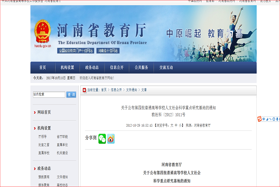The height and width of the screenshot is (187, 280).
Task: Open 交流互动 navigation menu item
Action: pyautogui.click(x=166, y=67)
